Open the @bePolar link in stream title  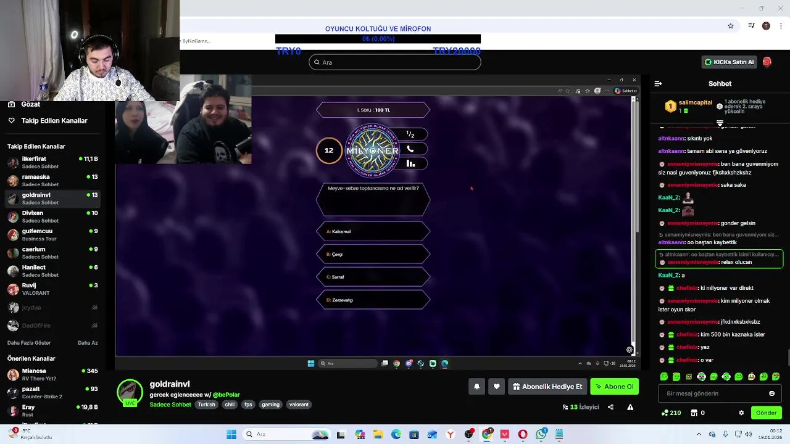(227, 395)
